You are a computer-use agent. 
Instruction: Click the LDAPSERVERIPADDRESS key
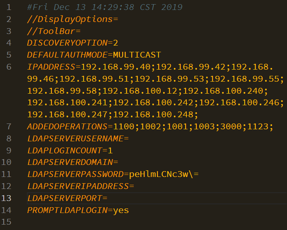click(77, 186)
